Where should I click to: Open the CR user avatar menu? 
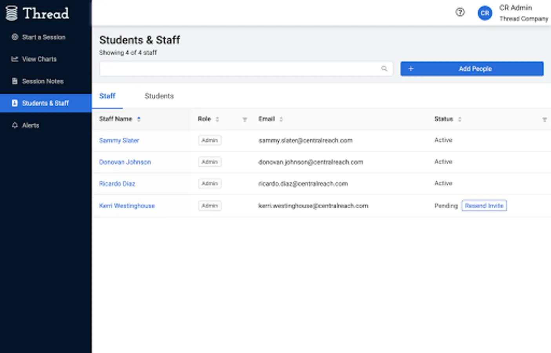click(485, 13)
